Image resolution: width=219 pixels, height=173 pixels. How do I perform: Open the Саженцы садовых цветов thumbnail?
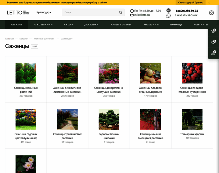(x=26, y=119)
